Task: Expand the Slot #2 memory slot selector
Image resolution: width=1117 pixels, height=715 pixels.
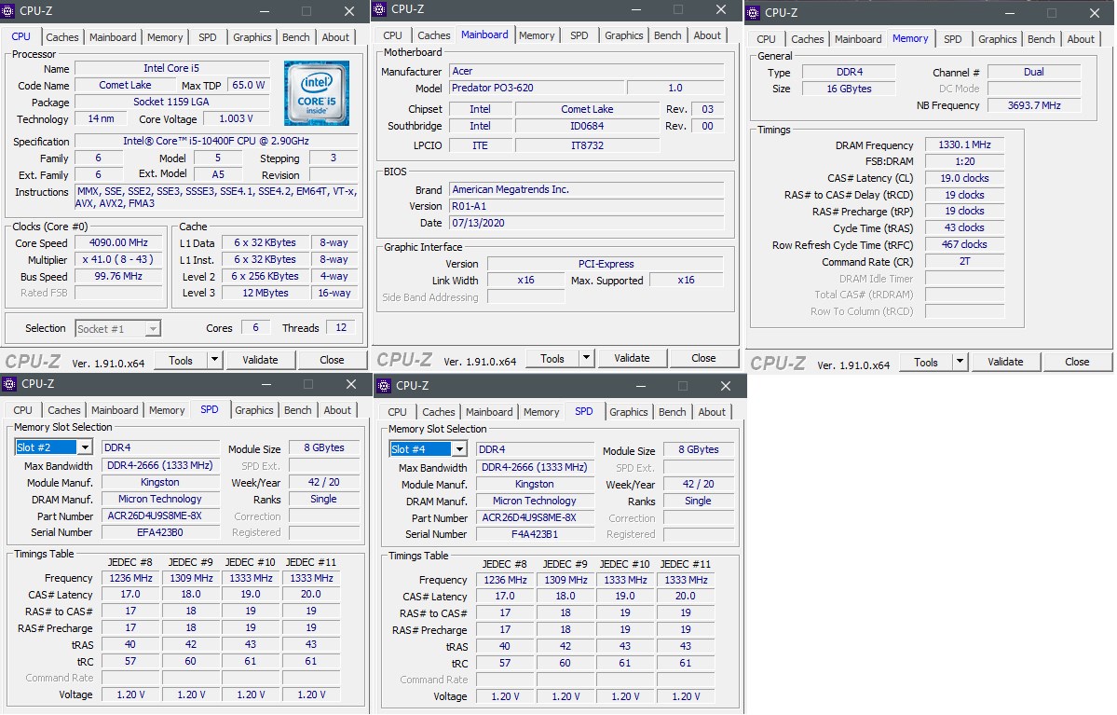Action: click(85, 447)
